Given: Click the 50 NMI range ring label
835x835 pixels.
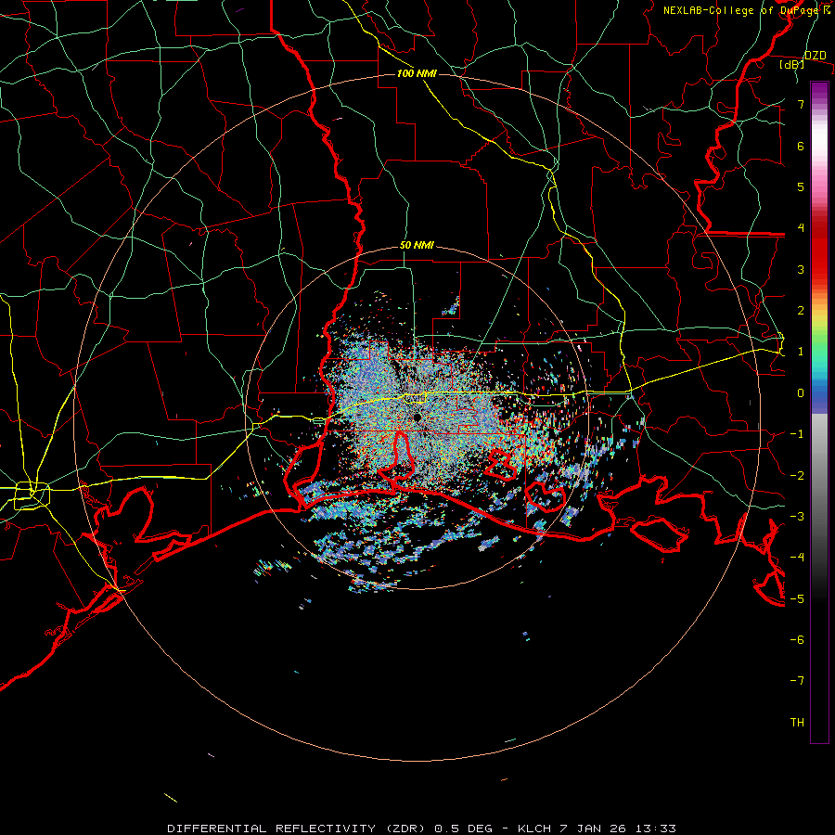Looking at the screenshot, I should coord(417,245).
